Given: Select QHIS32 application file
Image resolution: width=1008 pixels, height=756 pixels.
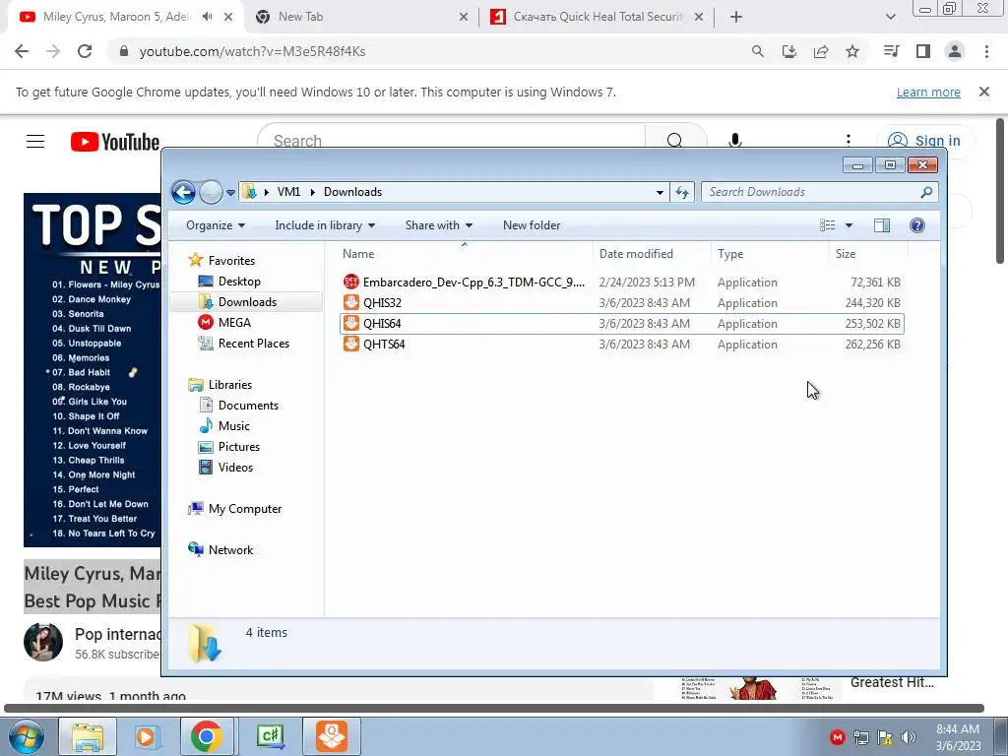Looking at the screenshot, I should (622, 303).
